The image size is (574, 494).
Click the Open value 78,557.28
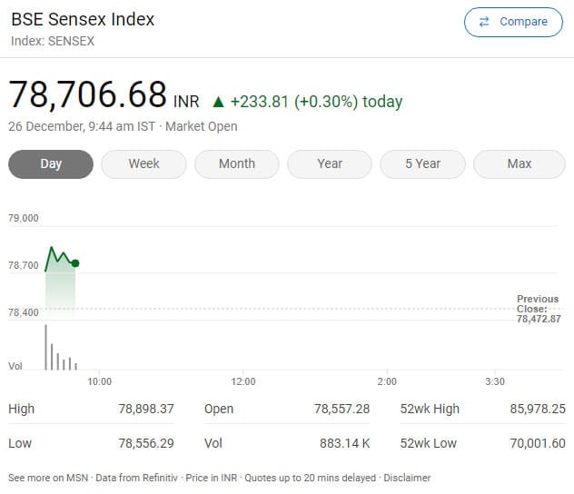(341, 409)
